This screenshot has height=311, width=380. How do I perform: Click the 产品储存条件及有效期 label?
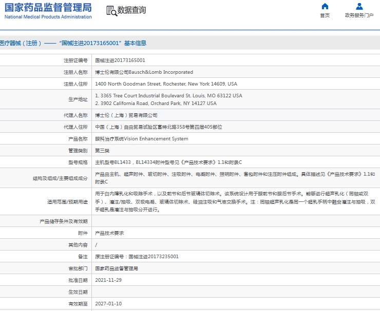pyautogui.click(x=64, y=221)
